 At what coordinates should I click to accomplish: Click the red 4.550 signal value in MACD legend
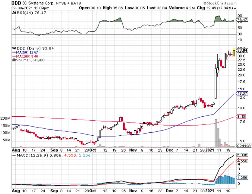coord(70,155)
